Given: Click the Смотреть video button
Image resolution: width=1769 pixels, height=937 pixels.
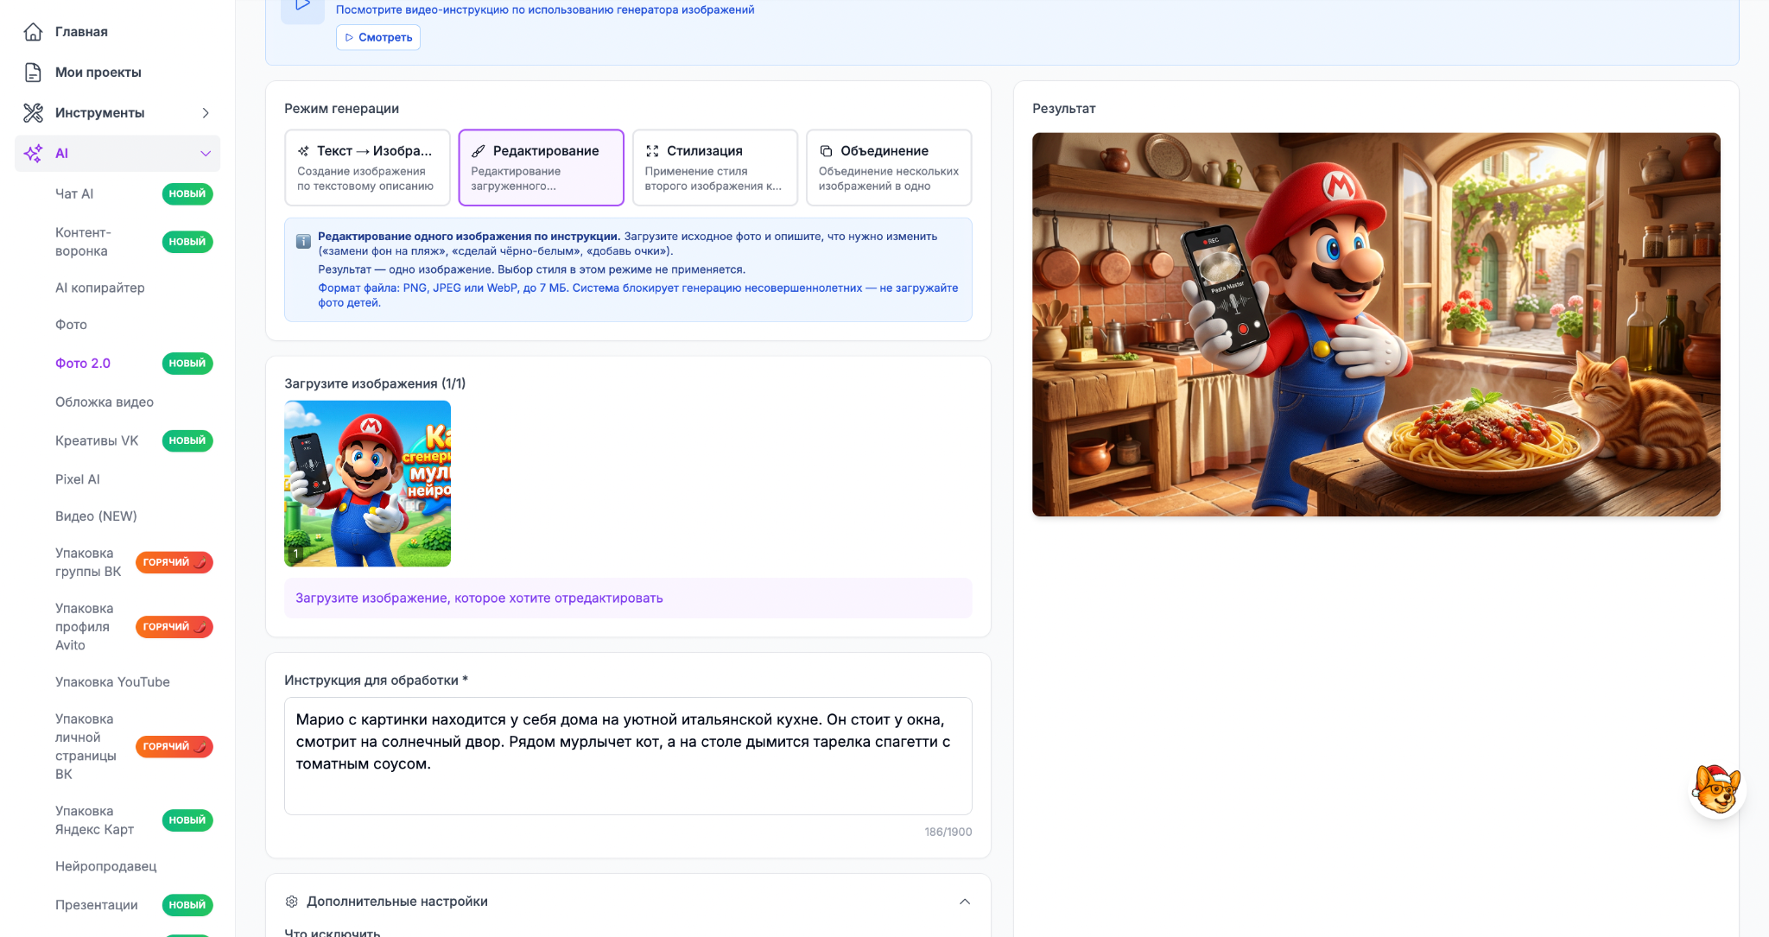Looking at the screenshot, I should coord(378,37).
